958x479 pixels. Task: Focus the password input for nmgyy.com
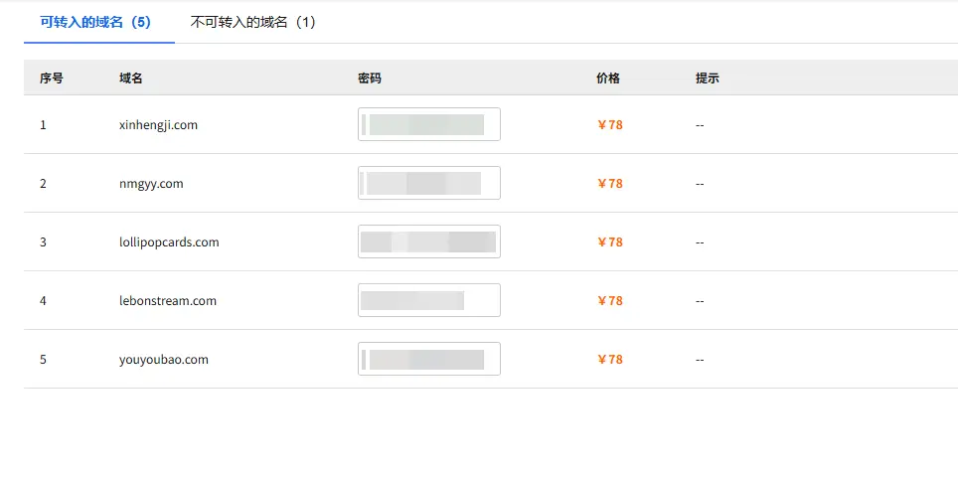point(429,183)
